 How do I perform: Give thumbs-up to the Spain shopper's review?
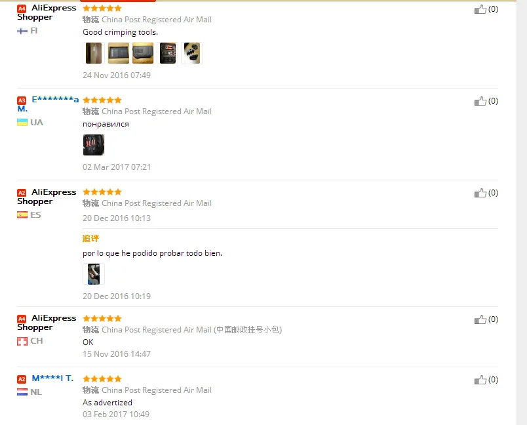point(480,193)
